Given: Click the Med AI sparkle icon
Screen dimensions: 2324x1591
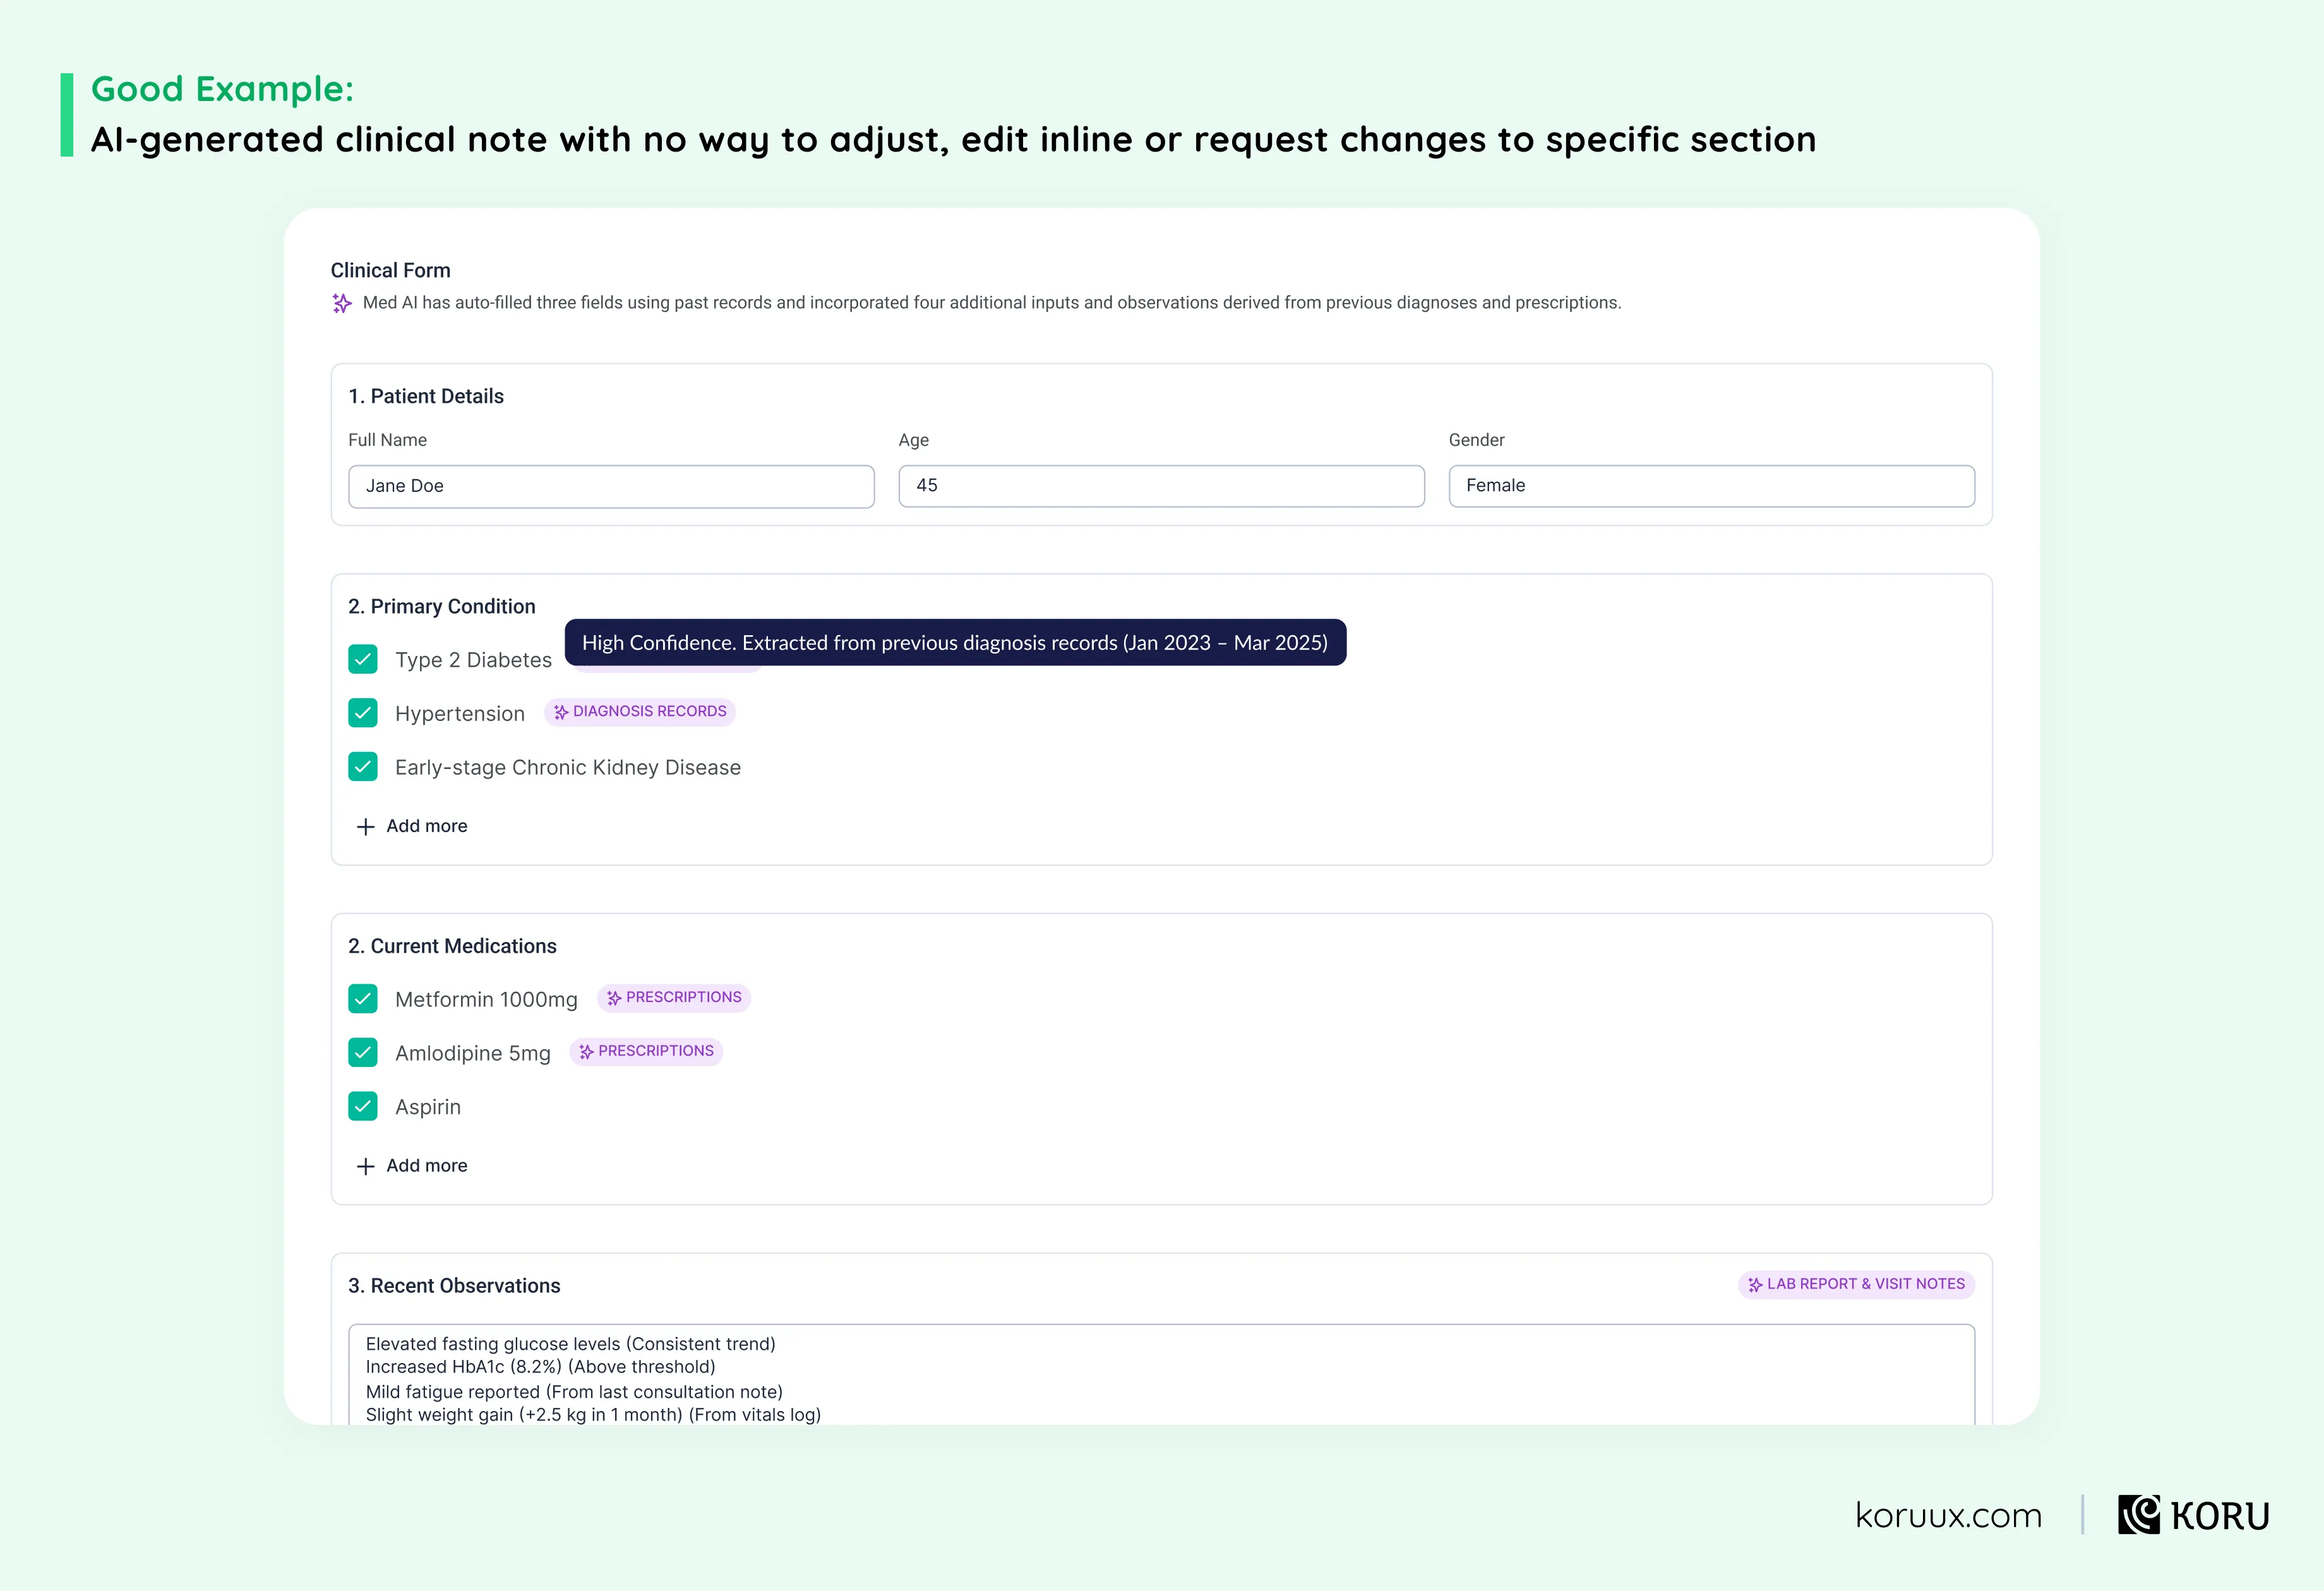Looking at the screenshot, I should click(342, 303).
